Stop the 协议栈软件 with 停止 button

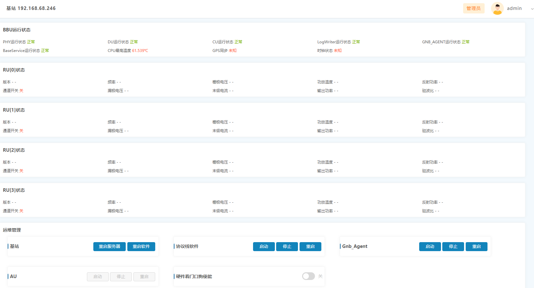(x=287, y=246)
